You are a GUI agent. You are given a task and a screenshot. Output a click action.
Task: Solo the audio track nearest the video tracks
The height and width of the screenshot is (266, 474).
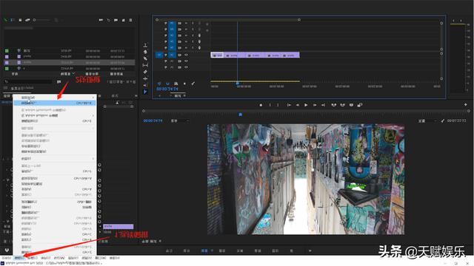193,47
